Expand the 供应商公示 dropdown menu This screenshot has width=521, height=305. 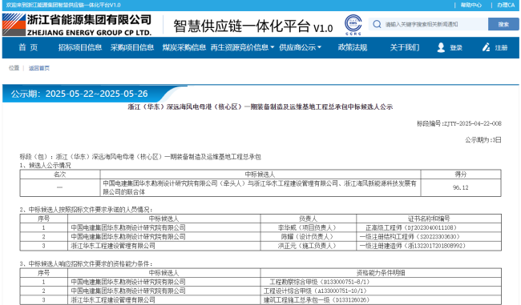[x=301, y=47]
